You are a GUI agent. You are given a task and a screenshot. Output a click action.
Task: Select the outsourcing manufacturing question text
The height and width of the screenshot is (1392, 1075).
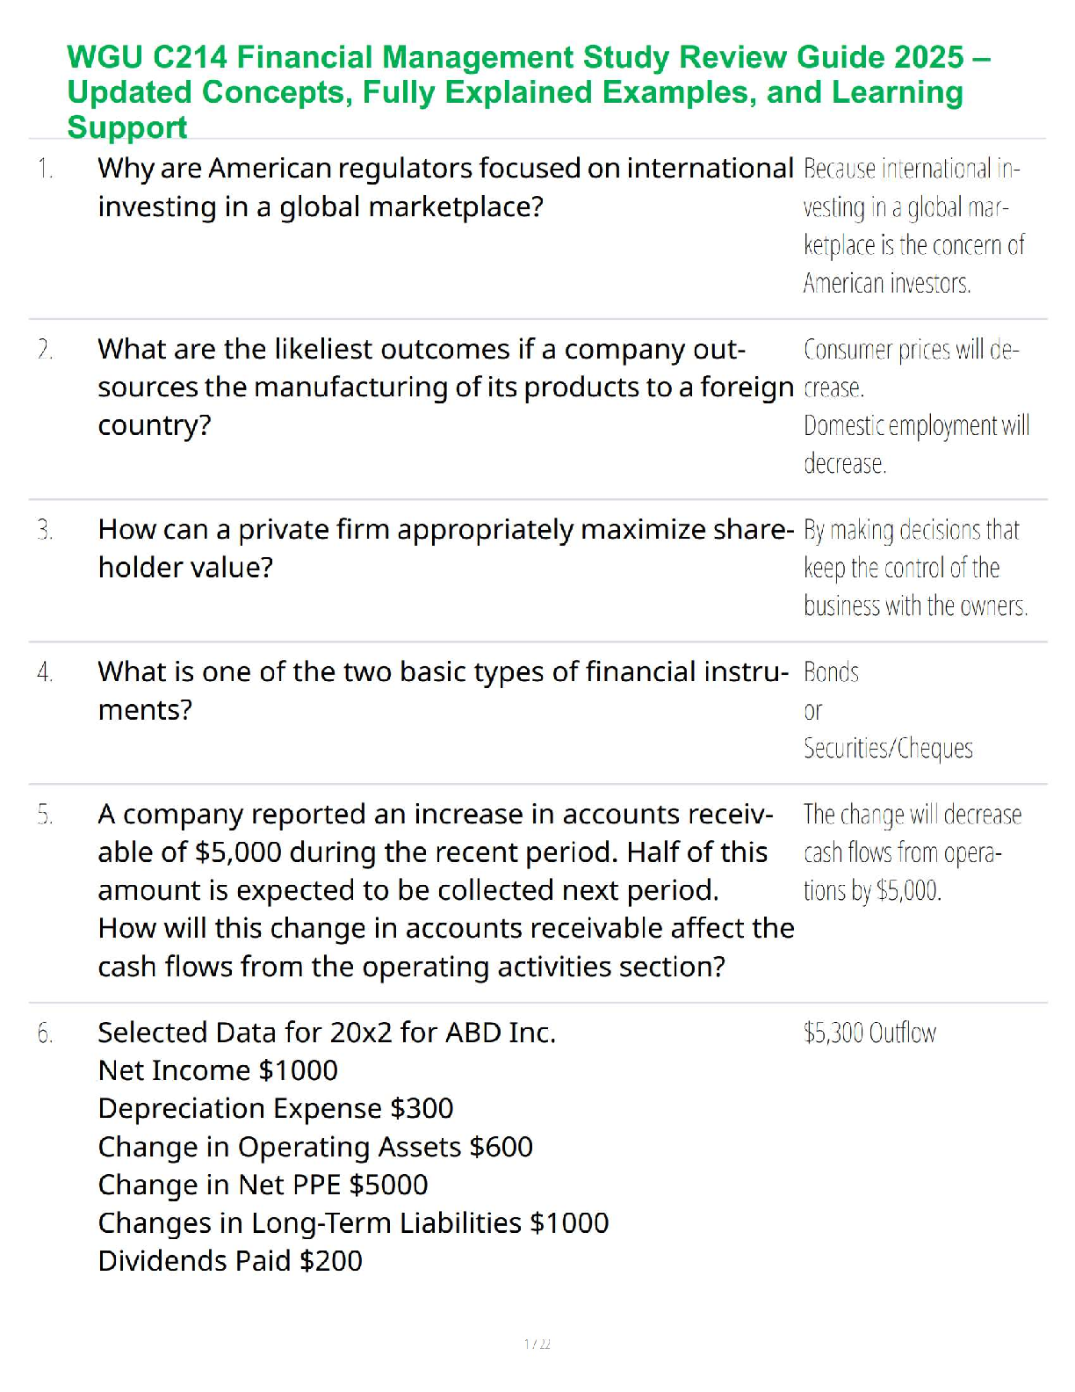pos(444,387)
